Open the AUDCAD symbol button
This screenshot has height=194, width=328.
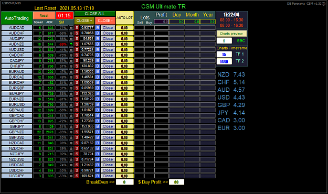(17, 28)
